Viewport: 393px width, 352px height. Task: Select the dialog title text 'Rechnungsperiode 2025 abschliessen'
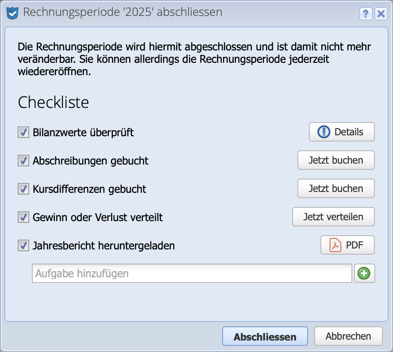pyautogui.click(x=123, y=12)
